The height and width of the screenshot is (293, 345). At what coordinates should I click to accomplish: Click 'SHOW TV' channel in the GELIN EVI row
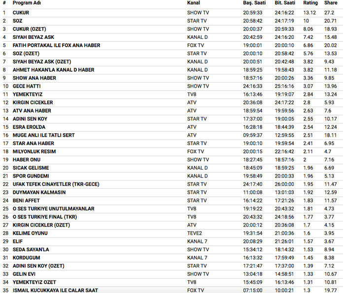coord(198,274)
